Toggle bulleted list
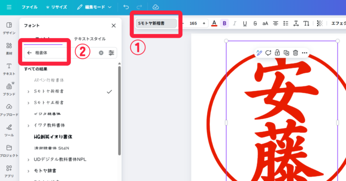Image resolution: width=346 pixels, height=181 pixels. coord(286,23)
